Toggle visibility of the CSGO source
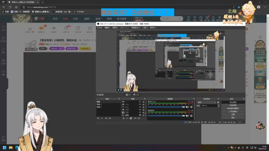 [140, 104]
